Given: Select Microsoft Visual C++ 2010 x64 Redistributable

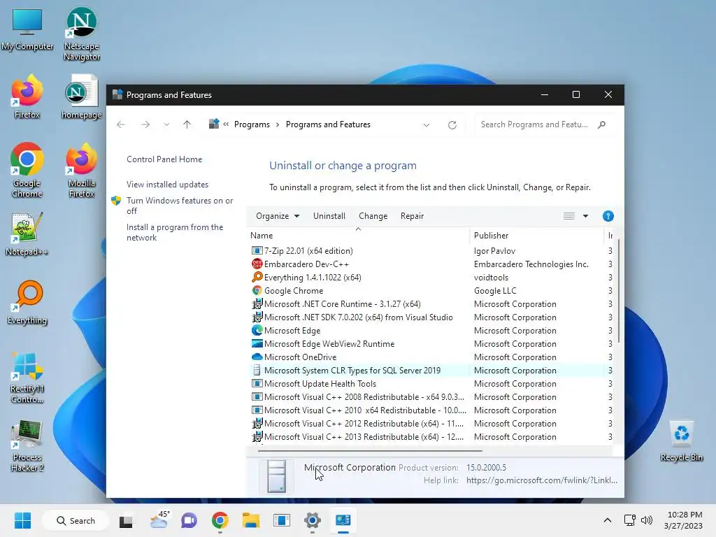Looking at the screenshot, I should point(431,410).
